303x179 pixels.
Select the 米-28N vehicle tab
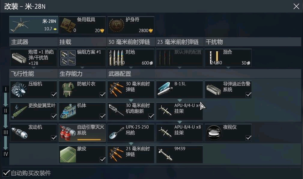(34, 25)
